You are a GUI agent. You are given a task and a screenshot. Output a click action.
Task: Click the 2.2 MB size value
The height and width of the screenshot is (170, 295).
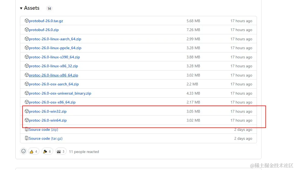click(192, 84)
